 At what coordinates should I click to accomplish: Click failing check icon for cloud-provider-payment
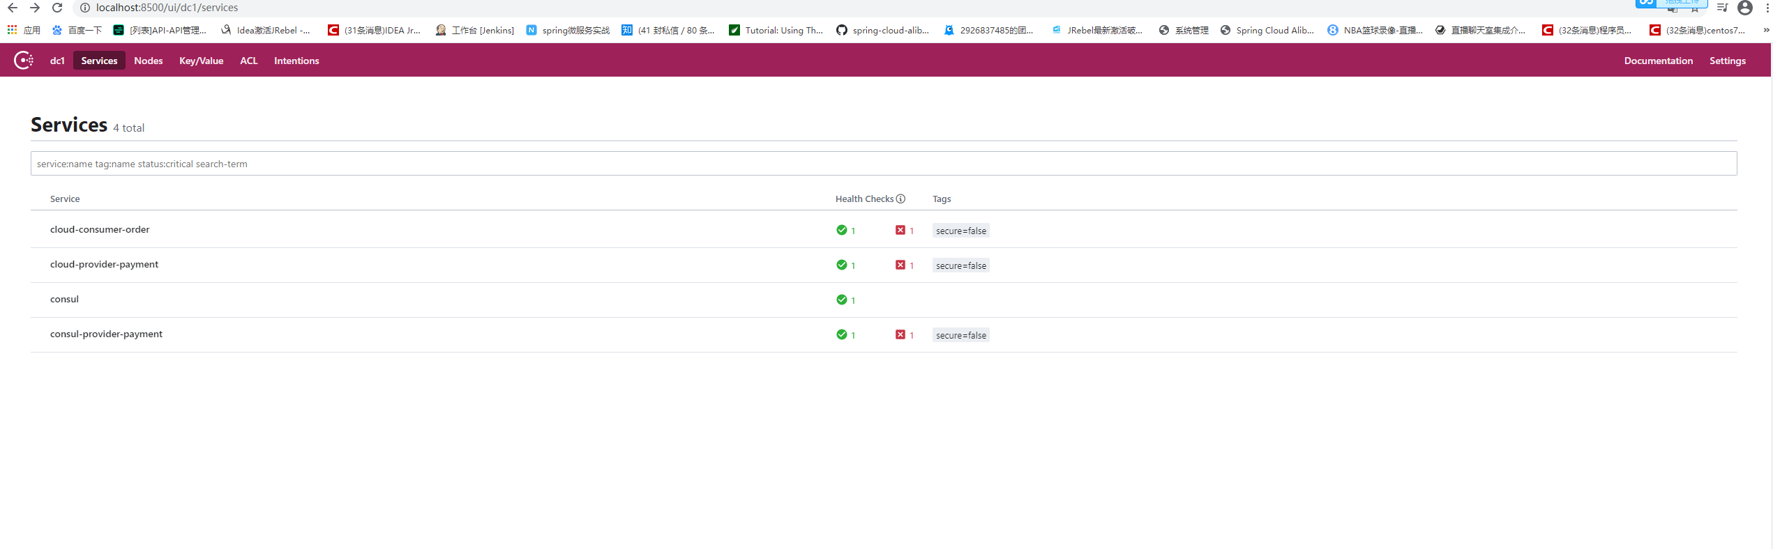[x=900, y=265]
